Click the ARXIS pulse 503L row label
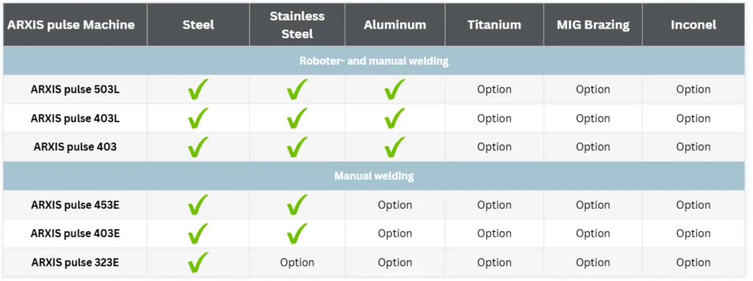Image resolution: width=753 pixels, height=281 pixels. tap(75, 89)
